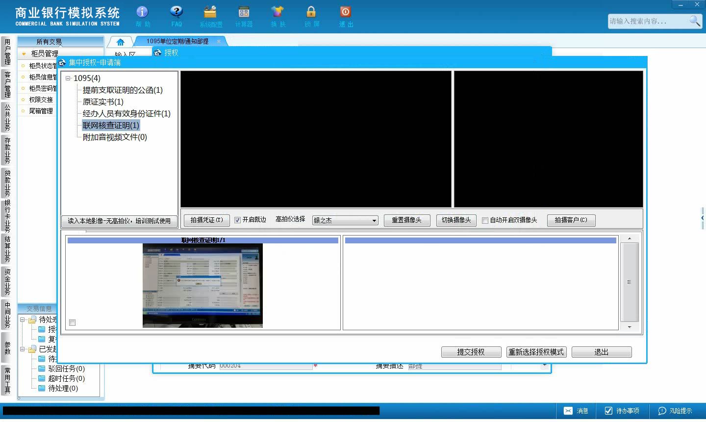
Task: Click the search magnifier icon
Action: 695,21
